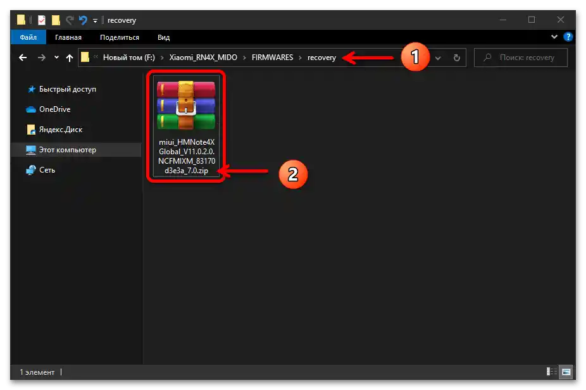Expand the chevron after Xiaomi_RN4X_MIDO
The height and width of the screenshot is (390, 586).
click(244, 58)
